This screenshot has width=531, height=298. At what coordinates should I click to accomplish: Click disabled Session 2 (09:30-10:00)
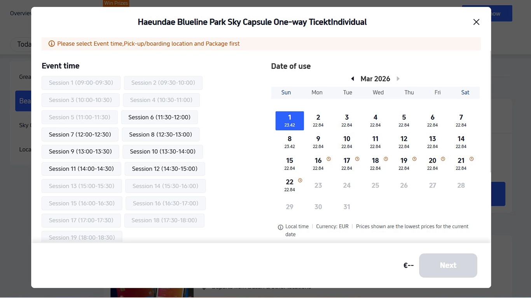click(163, 83)
